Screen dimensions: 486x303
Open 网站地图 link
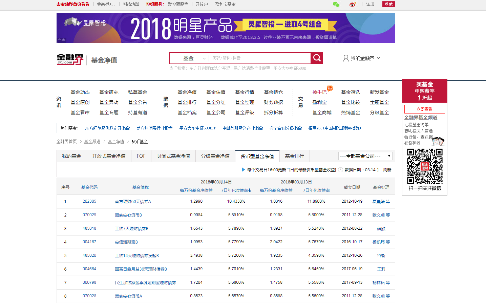pyautogui.click(x=131, y=4)
